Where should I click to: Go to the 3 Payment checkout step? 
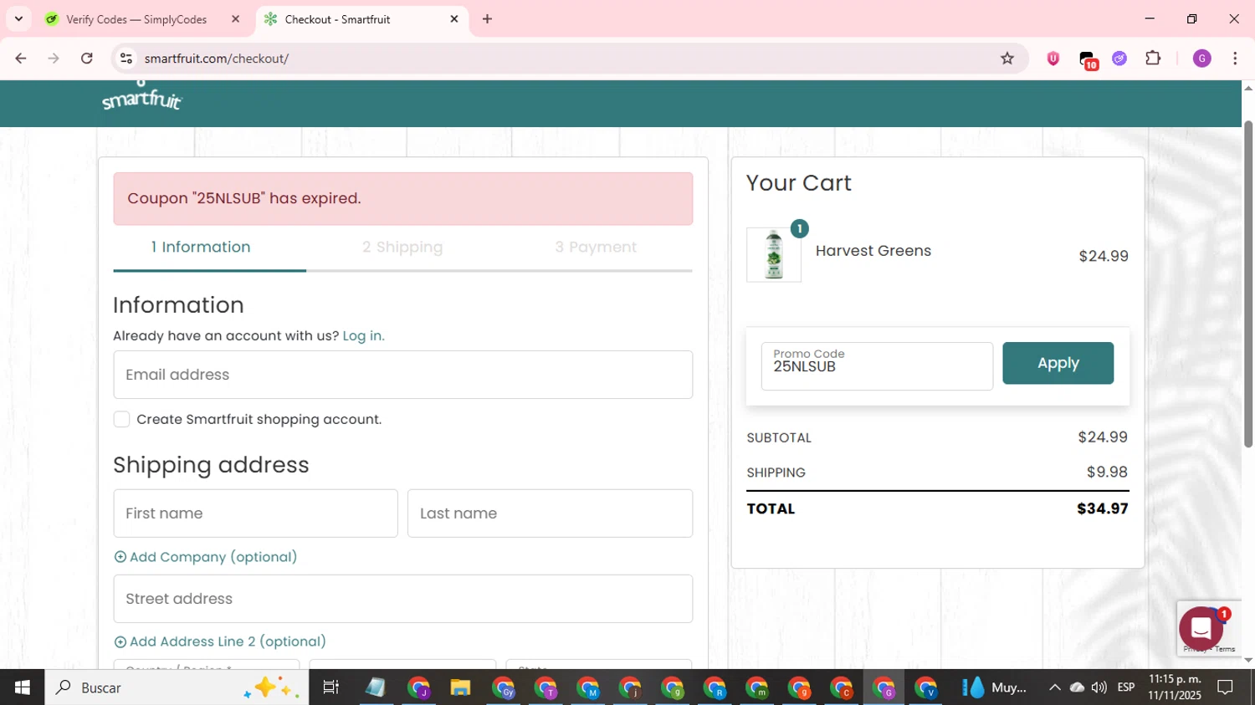(596, 247)
